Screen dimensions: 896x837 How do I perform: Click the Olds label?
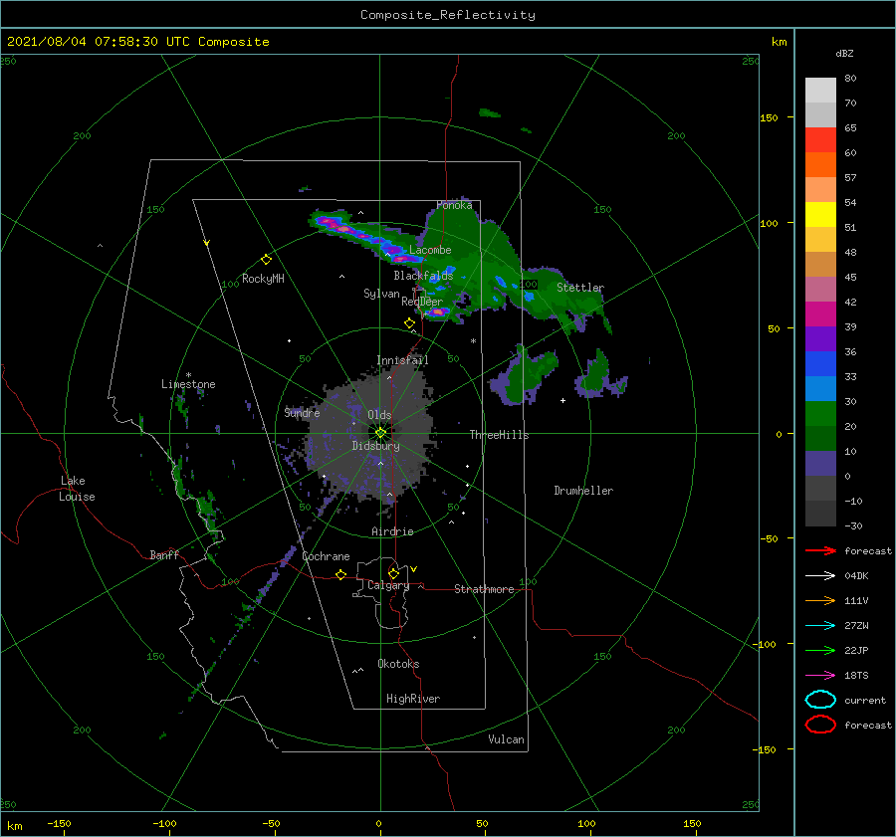(x=379, y=415)
